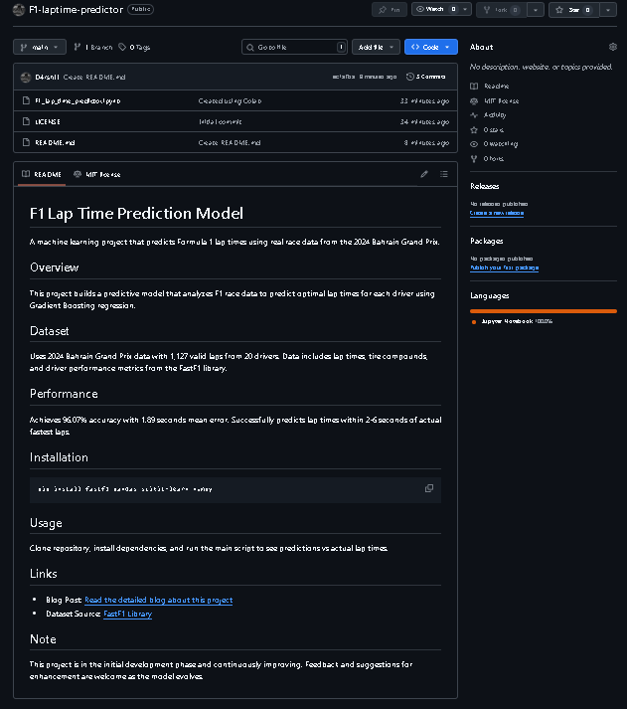Screen dimensions: 627x709
Task: Click the commits history clock icon
Action: pyautogui.click(x=410, y=77)
